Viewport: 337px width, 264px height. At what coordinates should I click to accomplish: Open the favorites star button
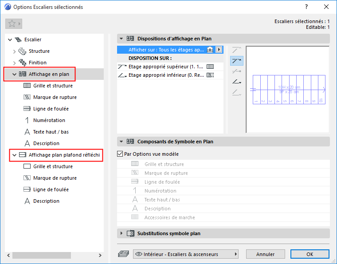click(14, 24)
